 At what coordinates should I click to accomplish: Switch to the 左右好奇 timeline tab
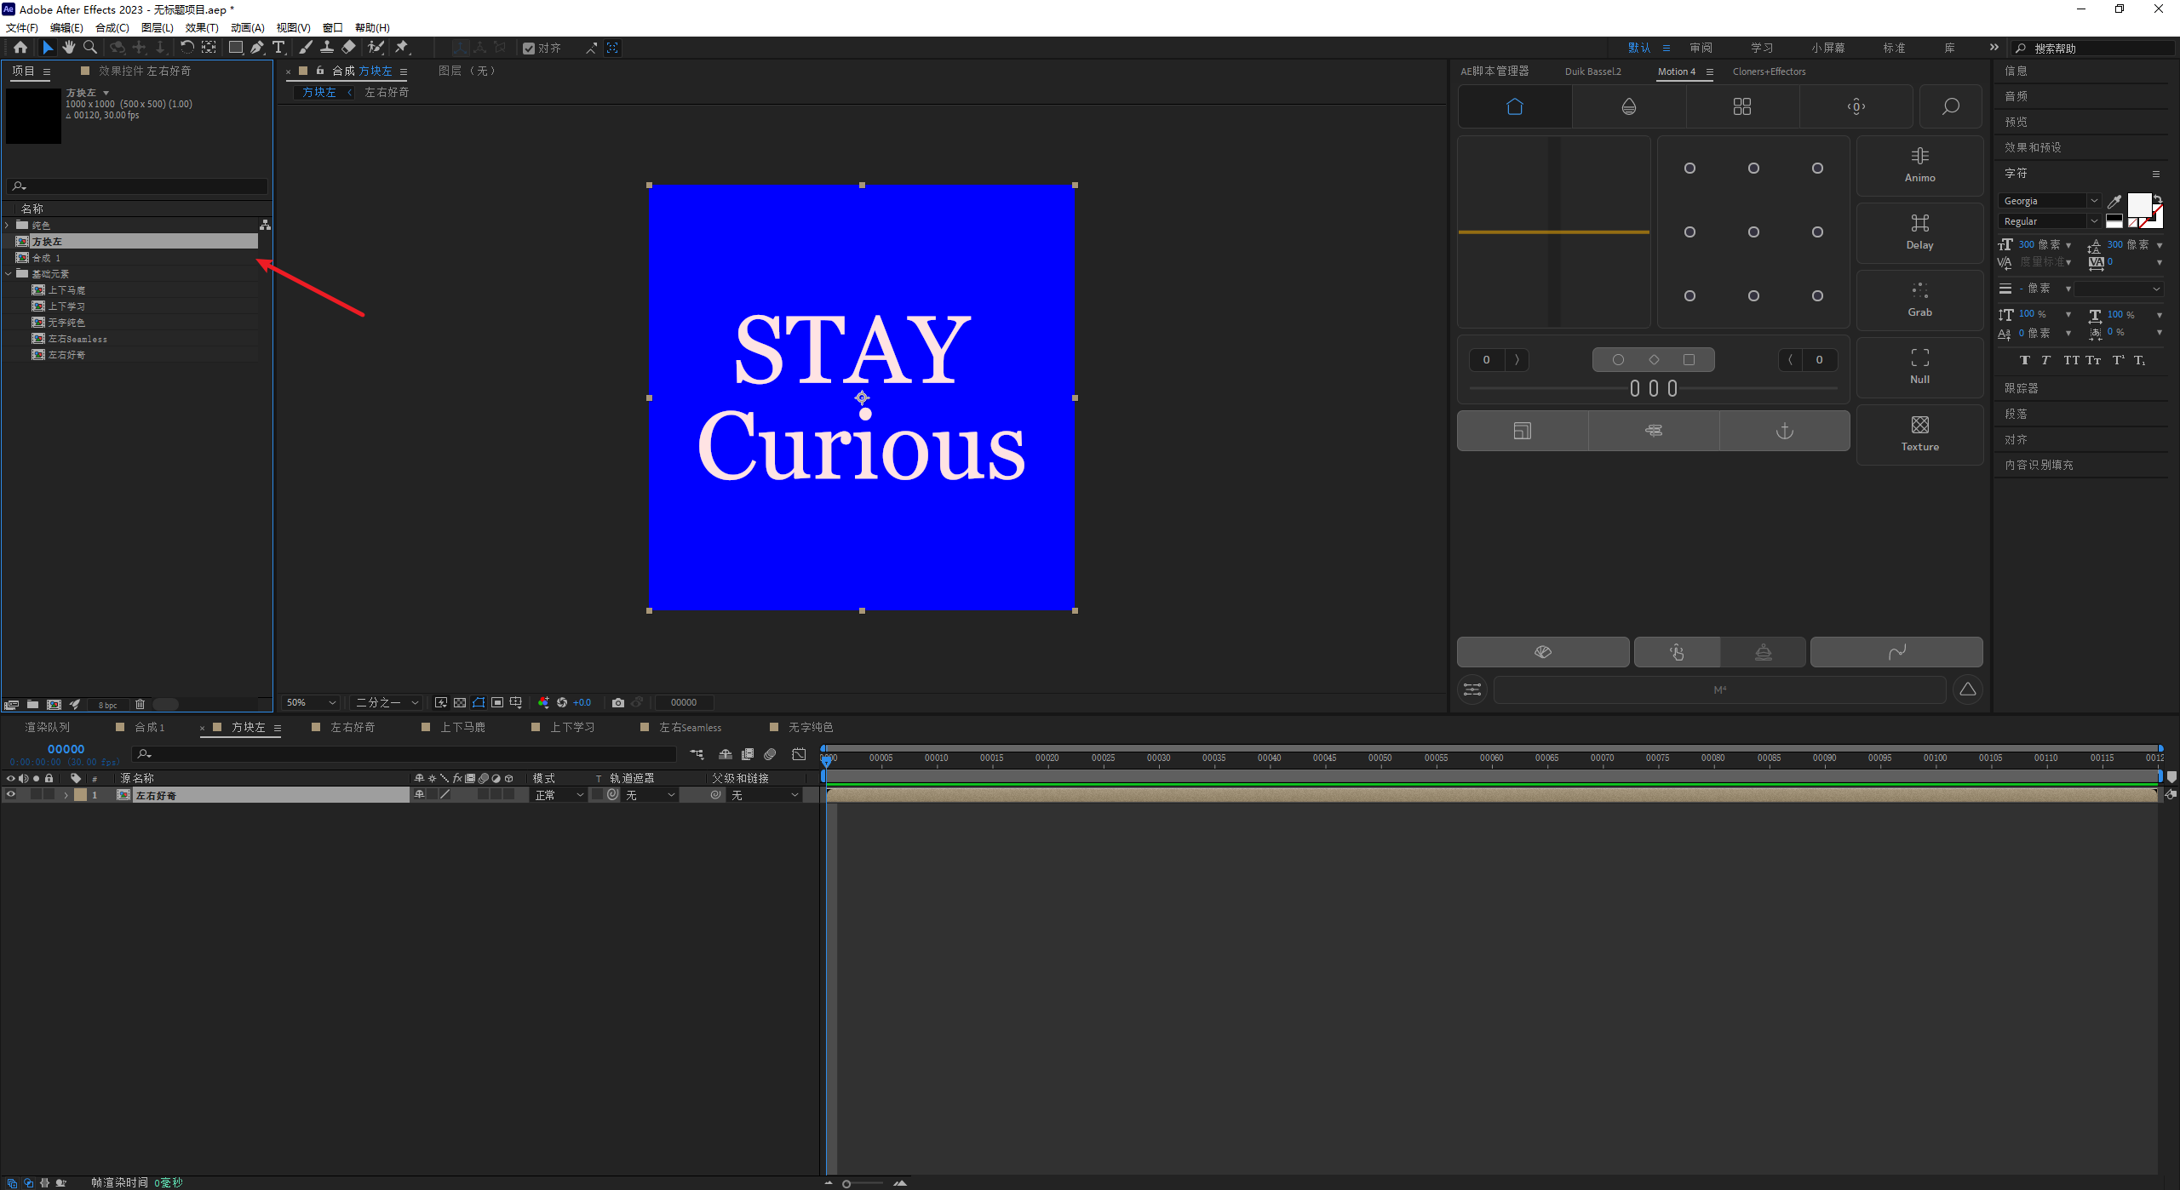[352, 727]
